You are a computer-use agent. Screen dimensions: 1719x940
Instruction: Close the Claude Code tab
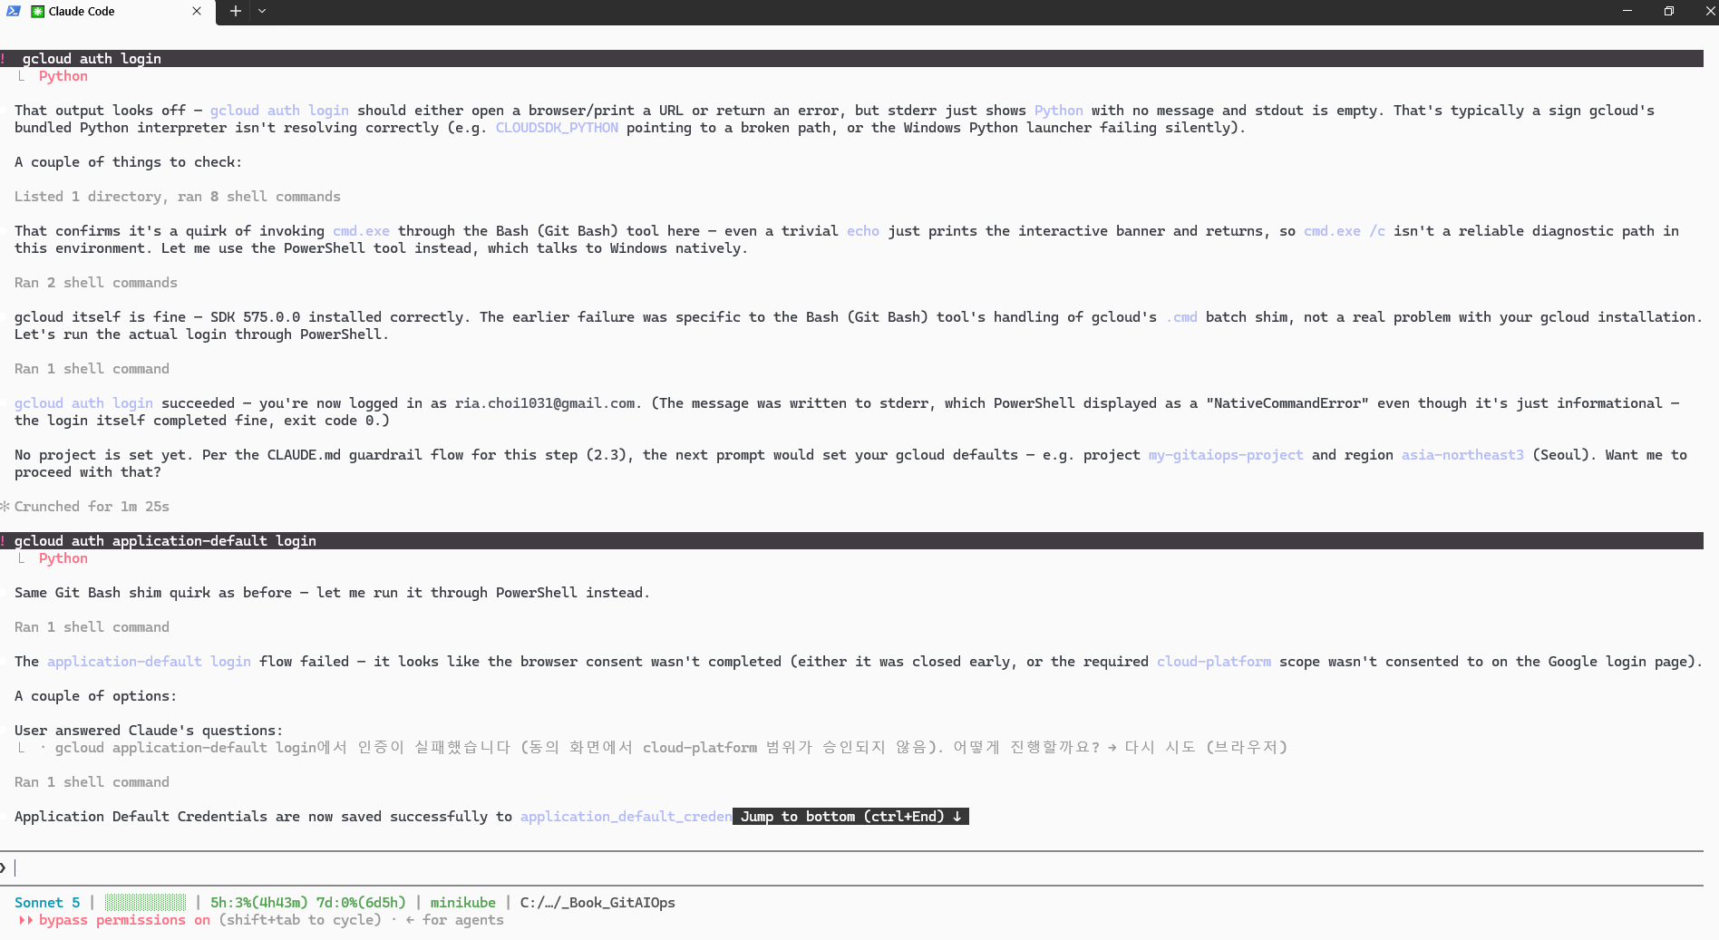click(x=197, y=12)
